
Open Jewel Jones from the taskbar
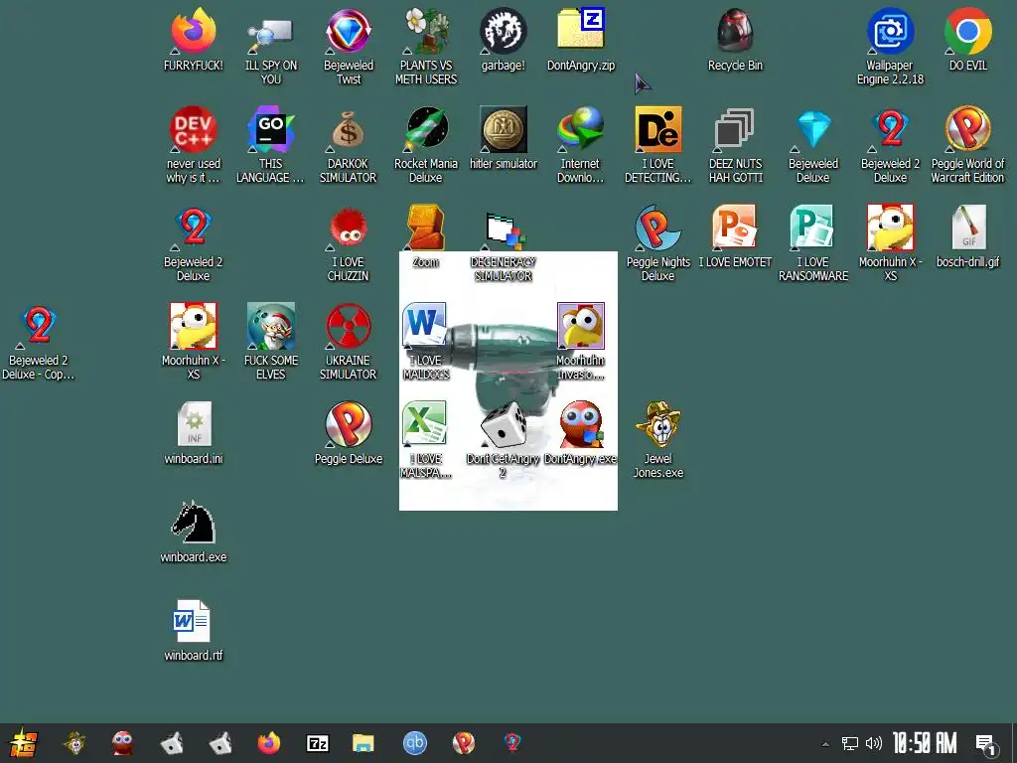(74, 743)
